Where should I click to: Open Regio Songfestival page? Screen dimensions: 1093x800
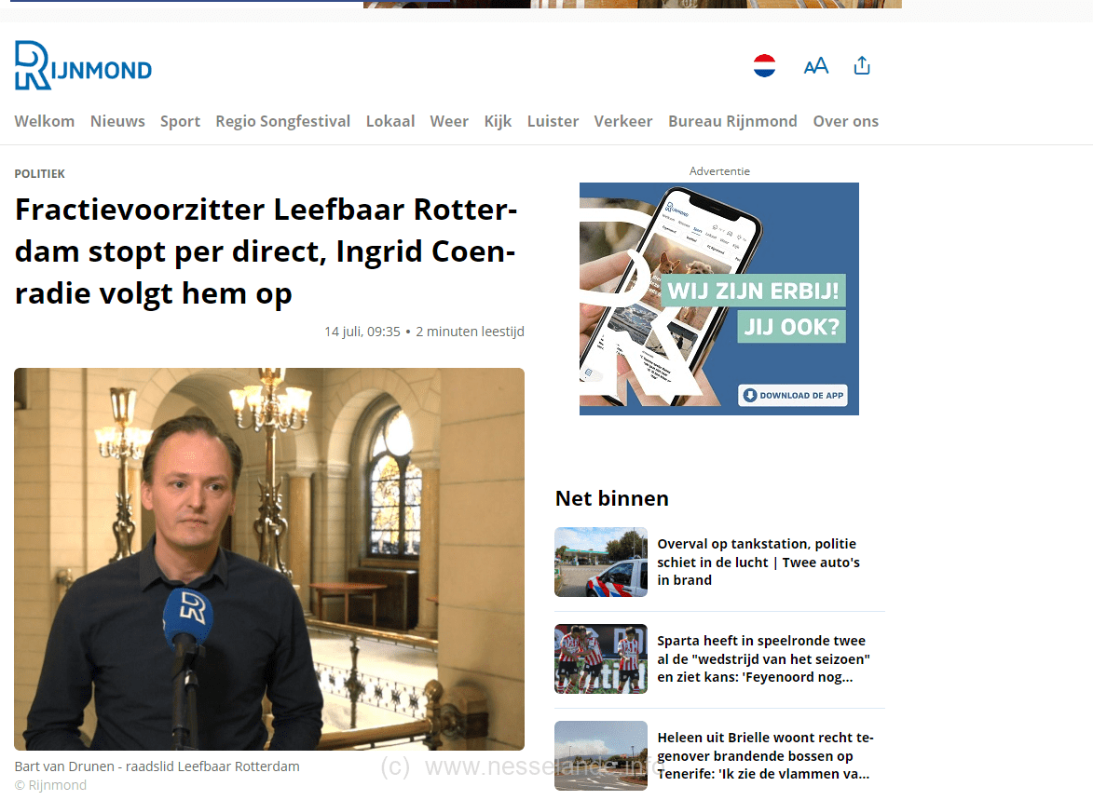pos(283,121)
